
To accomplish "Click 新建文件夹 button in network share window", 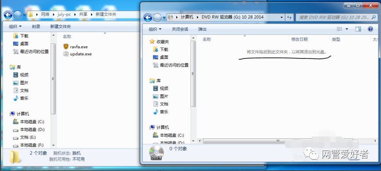I will [x=60, y=27].
